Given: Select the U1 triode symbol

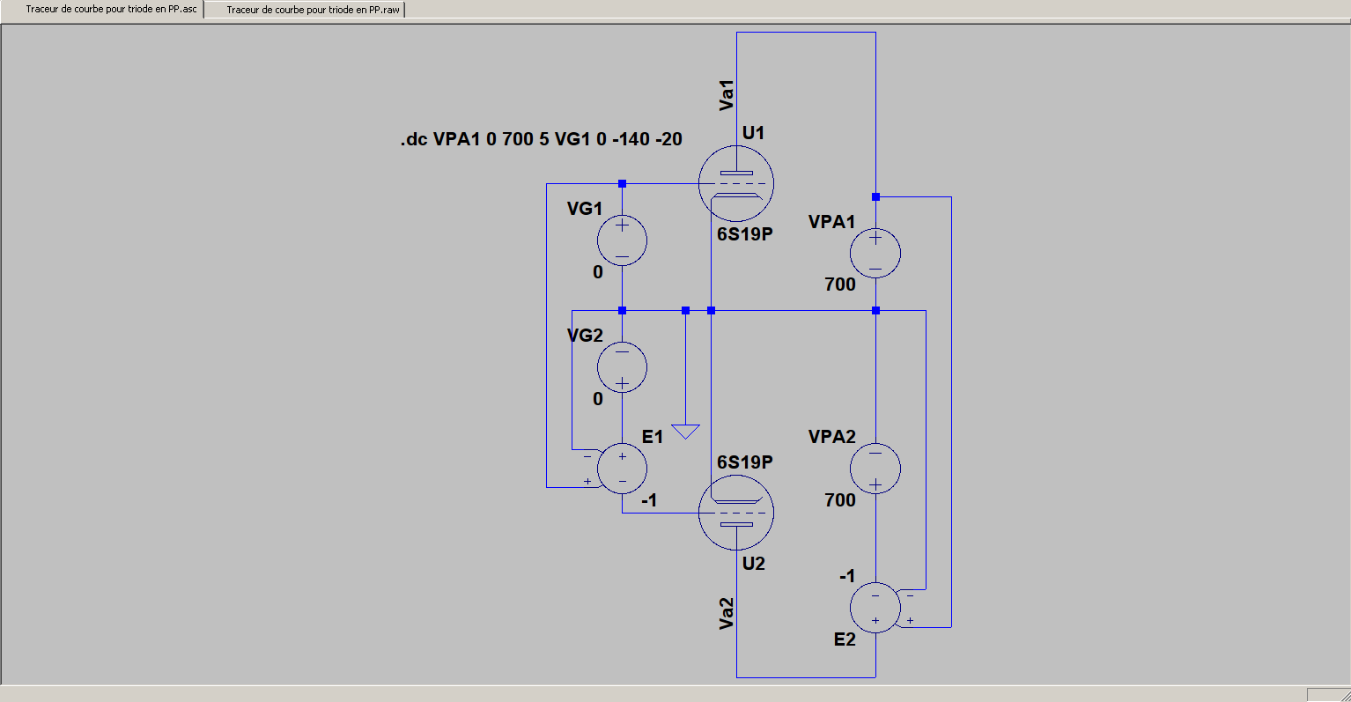Looking at the screenshot, I should tap(736, 183).
